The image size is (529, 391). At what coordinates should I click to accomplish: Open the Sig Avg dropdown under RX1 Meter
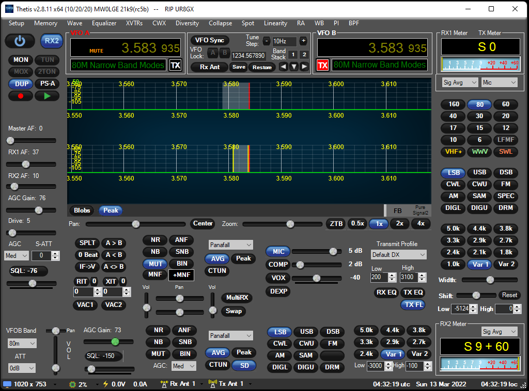pos(460,83)
